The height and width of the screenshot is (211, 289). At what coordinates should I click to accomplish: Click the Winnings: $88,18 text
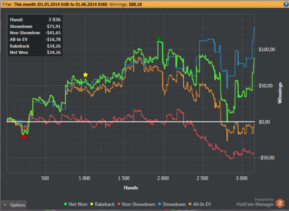coord(126,4)
